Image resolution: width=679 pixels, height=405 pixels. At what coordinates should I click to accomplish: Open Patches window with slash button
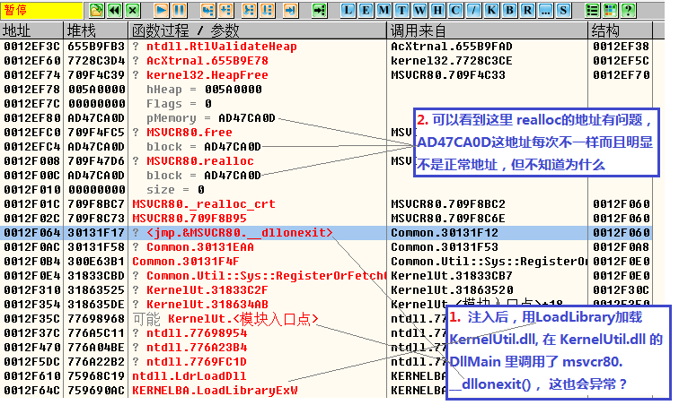(x=473, y=10)
